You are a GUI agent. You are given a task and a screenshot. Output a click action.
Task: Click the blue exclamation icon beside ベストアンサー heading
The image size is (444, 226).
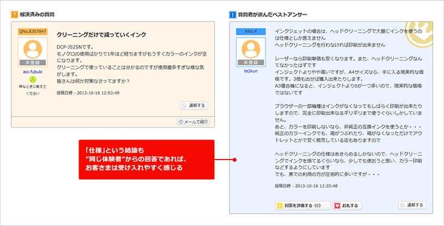232,14
